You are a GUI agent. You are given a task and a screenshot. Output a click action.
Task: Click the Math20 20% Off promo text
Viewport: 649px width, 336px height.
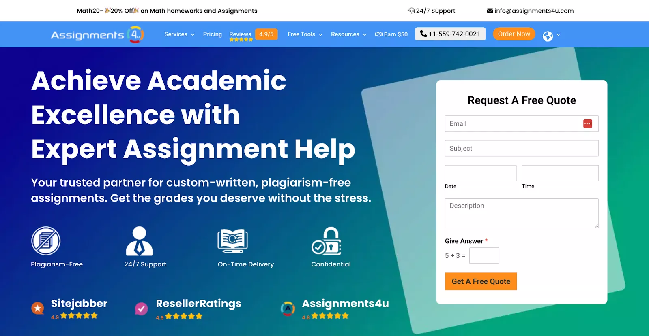(167, 11)
